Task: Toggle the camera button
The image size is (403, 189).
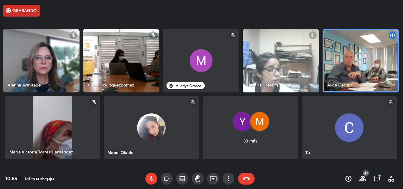Action: pos(167,179)
